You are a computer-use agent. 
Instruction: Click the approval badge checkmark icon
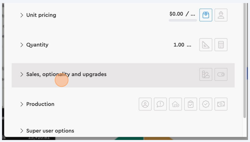206,104
